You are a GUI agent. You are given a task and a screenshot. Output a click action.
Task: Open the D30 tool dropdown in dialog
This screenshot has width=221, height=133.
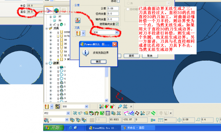[x=117, y=32]
